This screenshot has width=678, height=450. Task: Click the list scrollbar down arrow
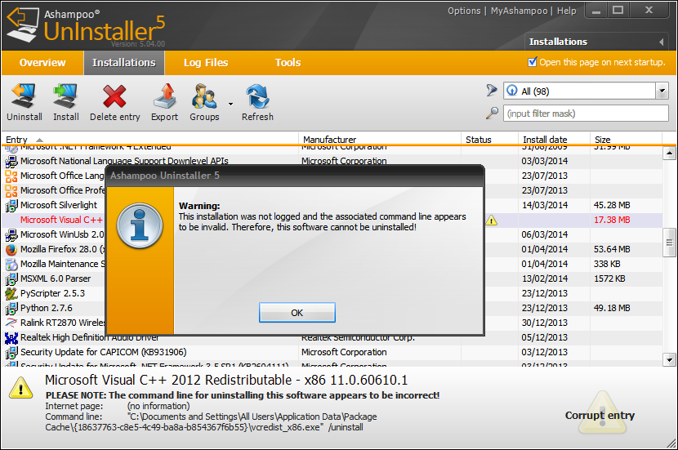669,359
